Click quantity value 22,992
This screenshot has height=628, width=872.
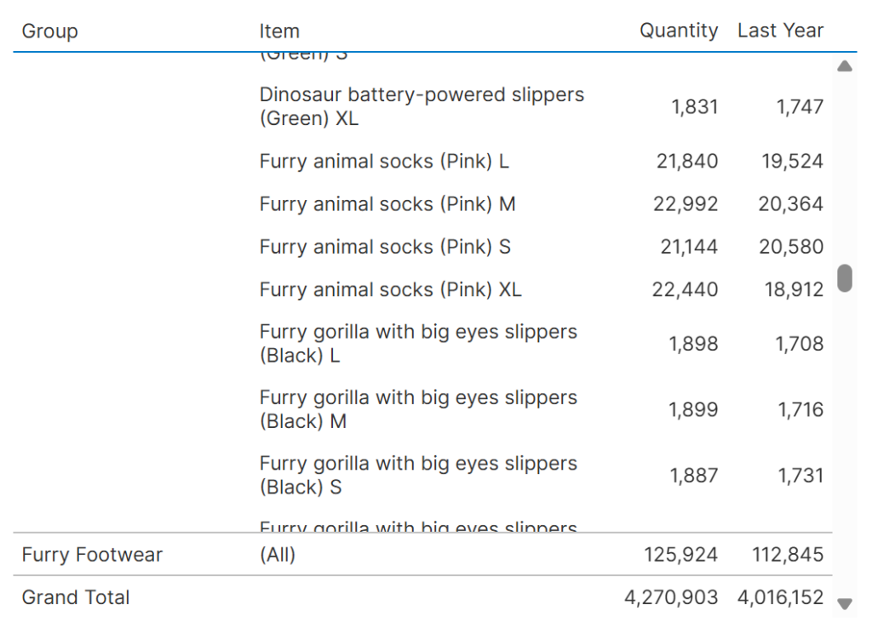[x=686, y=204]
